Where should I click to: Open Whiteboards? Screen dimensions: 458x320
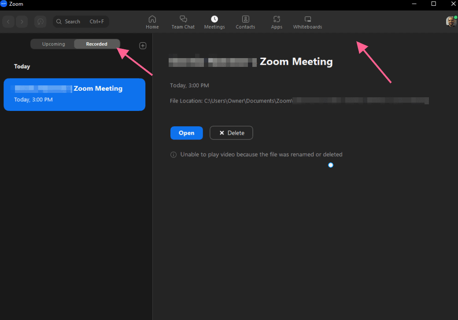[307, 22]
